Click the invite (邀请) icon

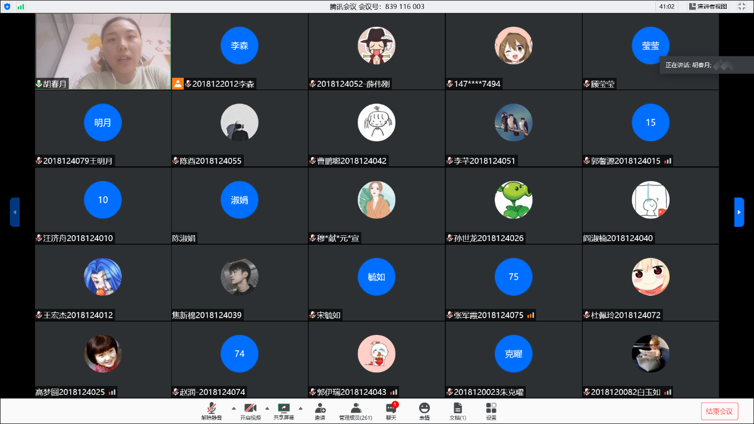pos(320,409)
